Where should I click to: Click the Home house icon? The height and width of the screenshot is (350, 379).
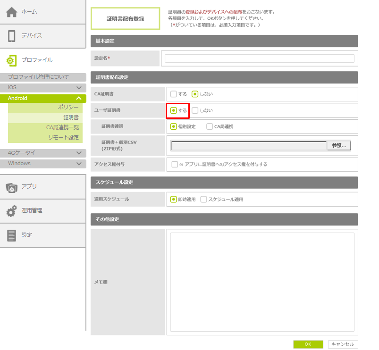pos(12,12)
